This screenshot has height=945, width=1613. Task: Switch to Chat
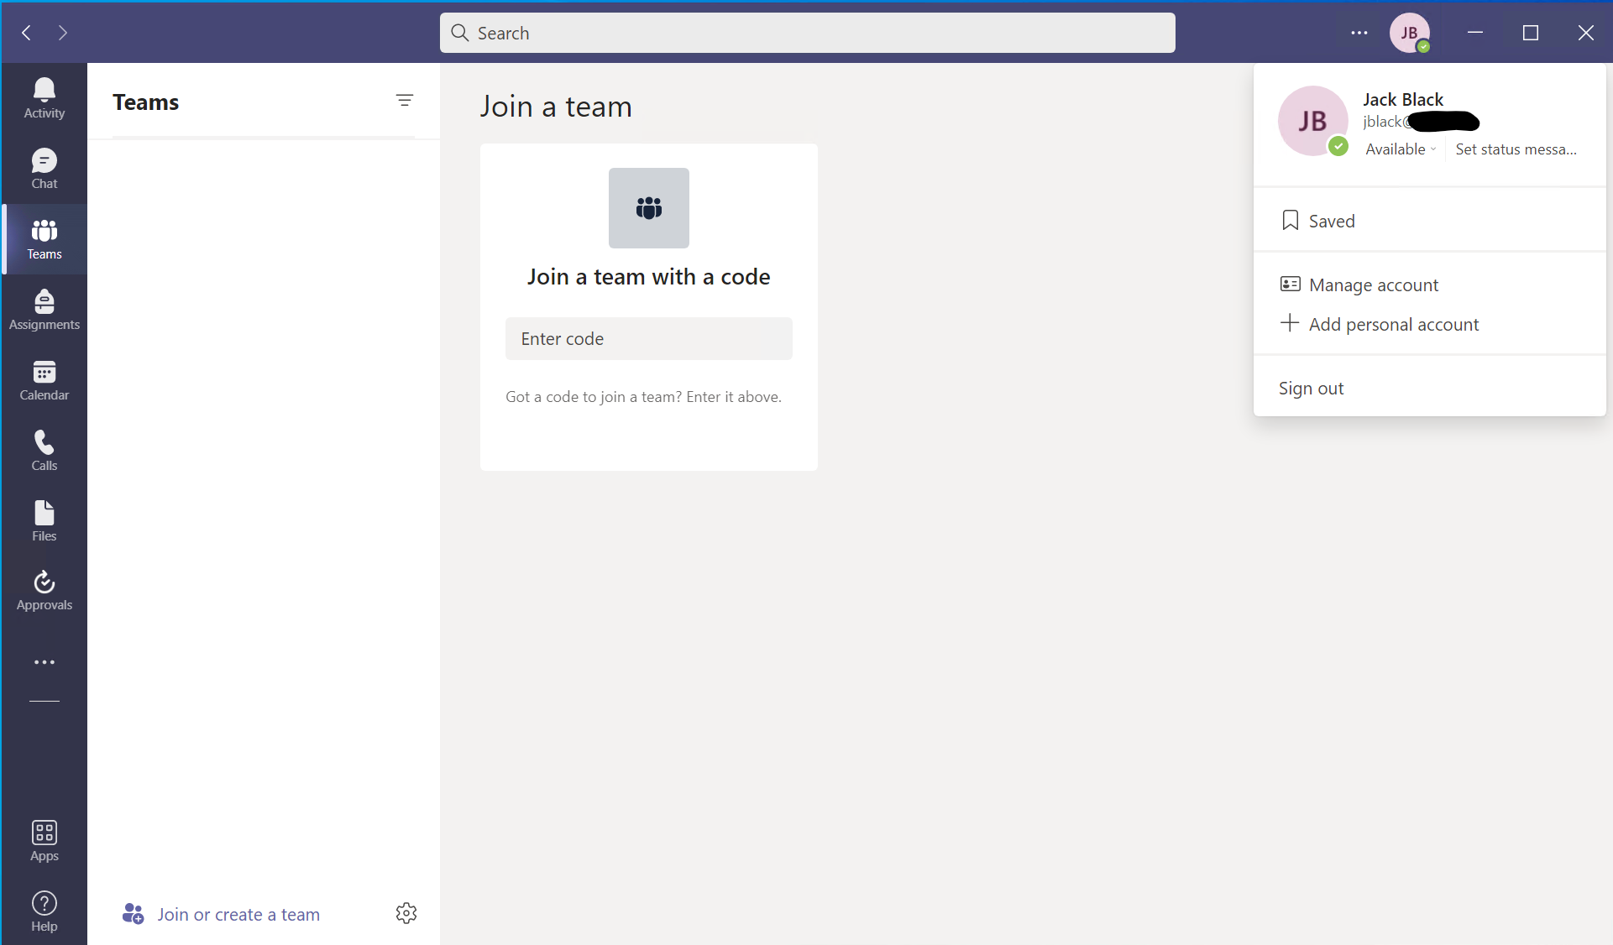pyautogui.click(x=44, y=168)
